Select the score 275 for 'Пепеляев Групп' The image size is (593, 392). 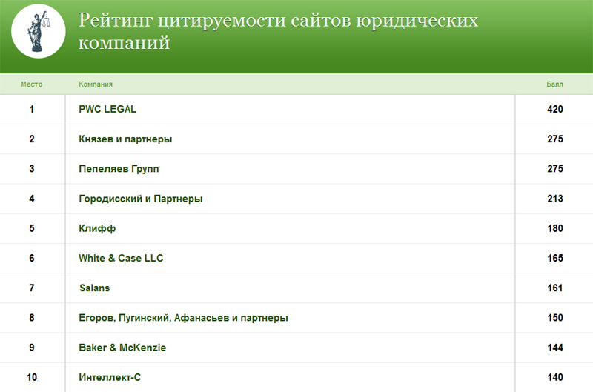[555, 169]
